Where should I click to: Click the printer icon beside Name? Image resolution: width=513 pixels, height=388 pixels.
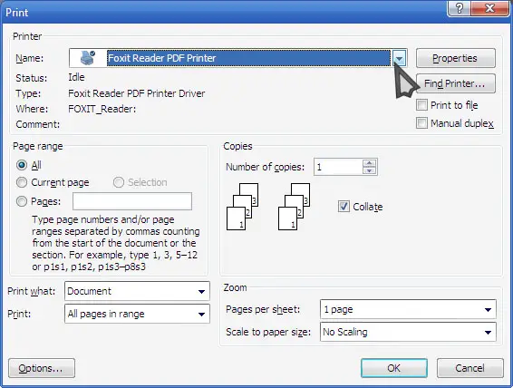coord(87,58)
